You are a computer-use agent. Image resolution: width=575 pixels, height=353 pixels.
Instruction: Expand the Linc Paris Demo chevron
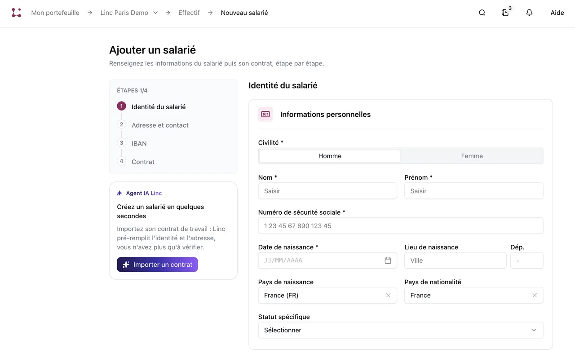[155, 13]
